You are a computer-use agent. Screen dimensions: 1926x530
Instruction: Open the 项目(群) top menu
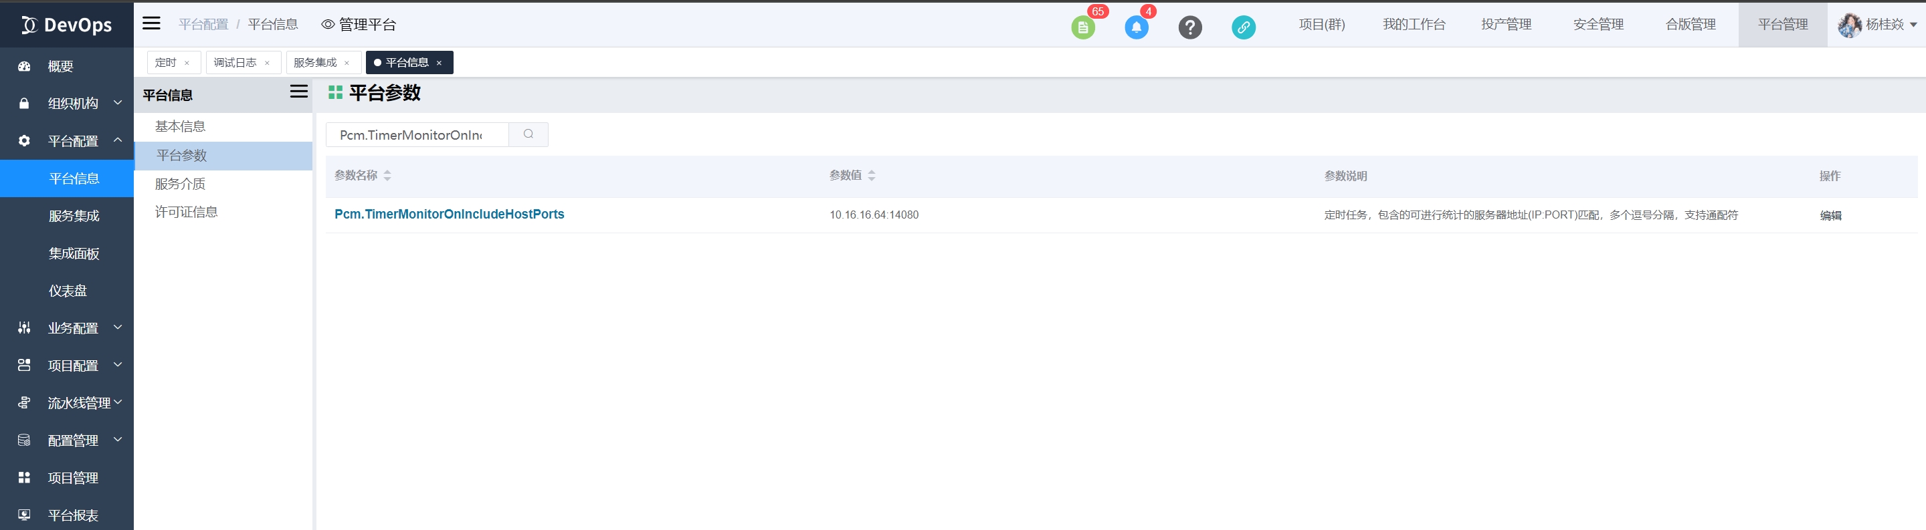pyautogui.click(x=1321, y=25)
